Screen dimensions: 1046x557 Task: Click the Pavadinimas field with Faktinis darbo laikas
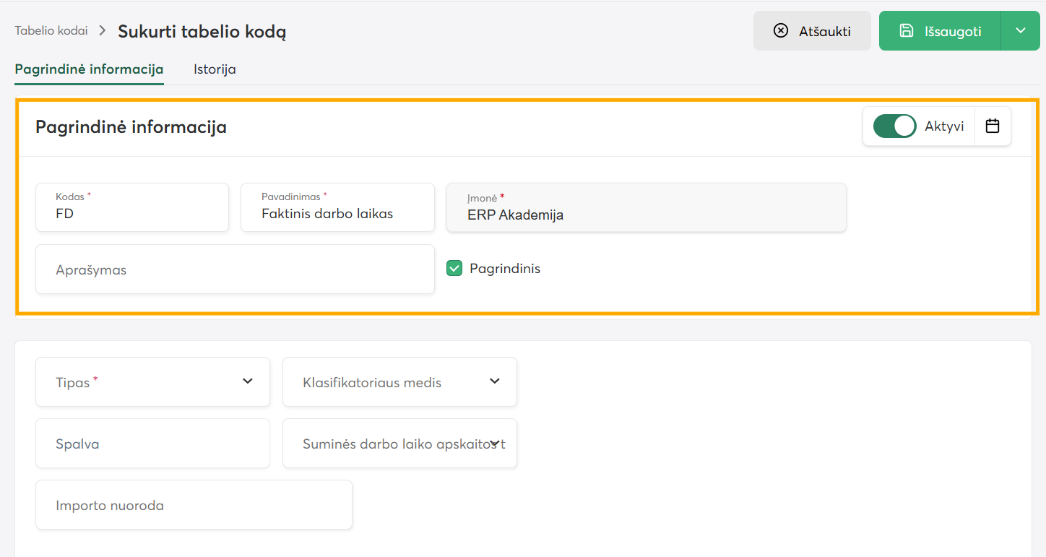(x=337, y=207)
